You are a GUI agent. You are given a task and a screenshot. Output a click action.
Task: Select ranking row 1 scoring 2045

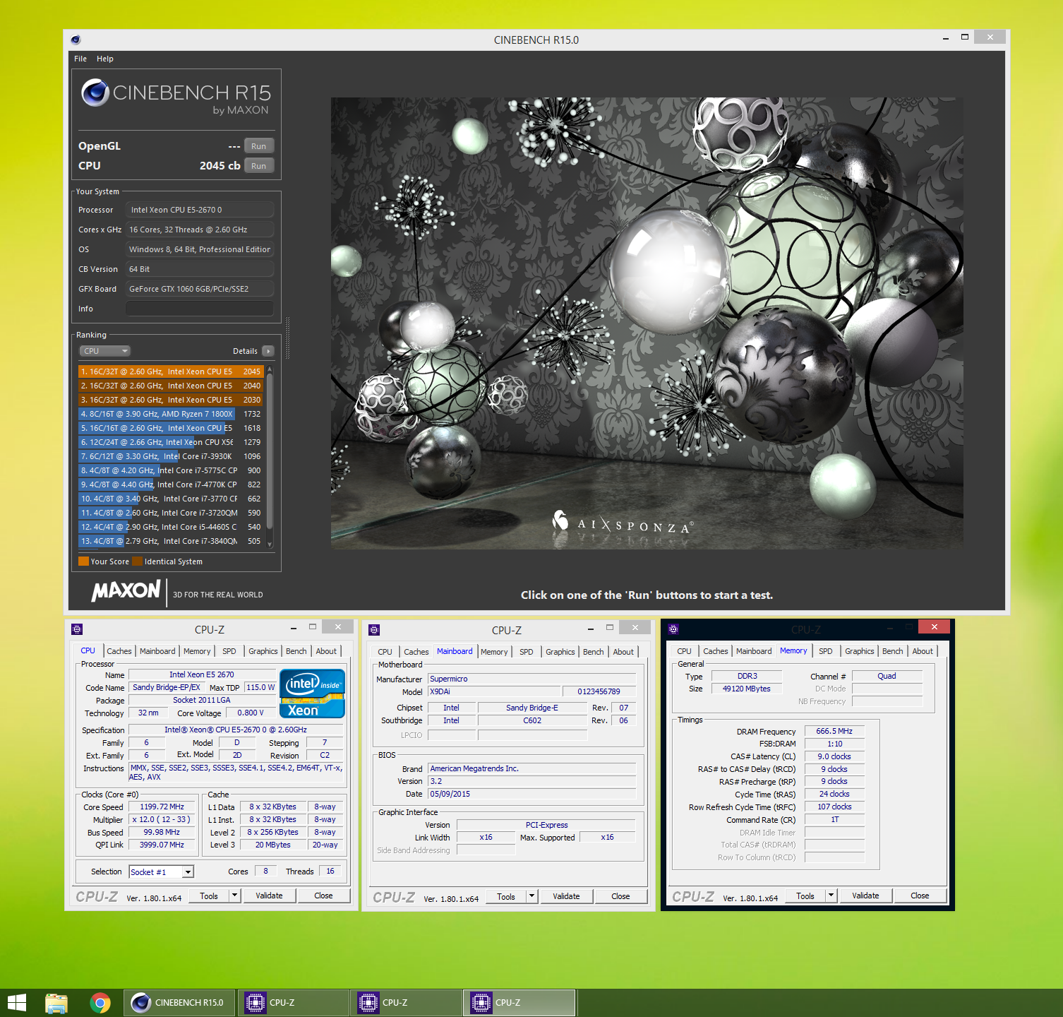(170, 371)
